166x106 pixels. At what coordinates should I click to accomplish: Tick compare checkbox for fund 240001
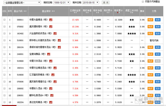5,54
